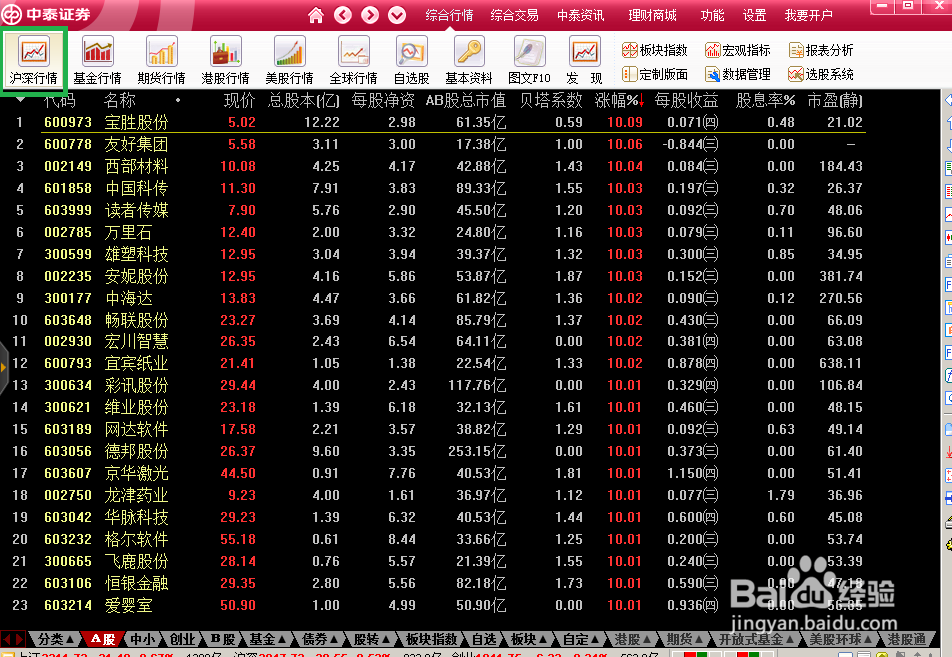
Task: Sort by the 现价 column header
Action: pos(239,100)
